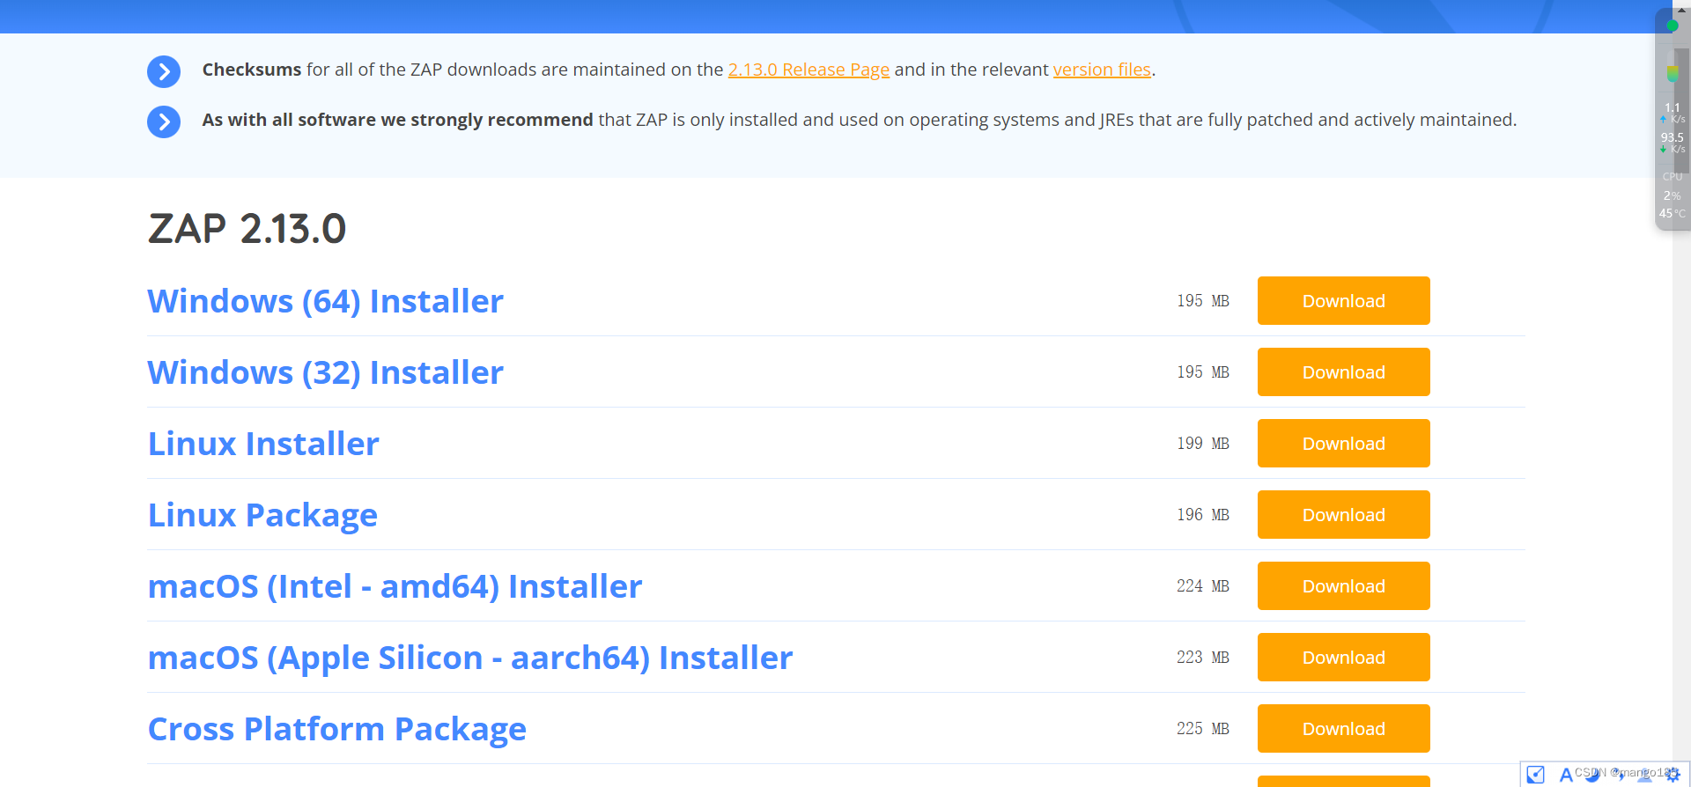1691x787 pixels.
Task: Click the user avatar icon in input toolbar
Action: [x=1645, y=775]
